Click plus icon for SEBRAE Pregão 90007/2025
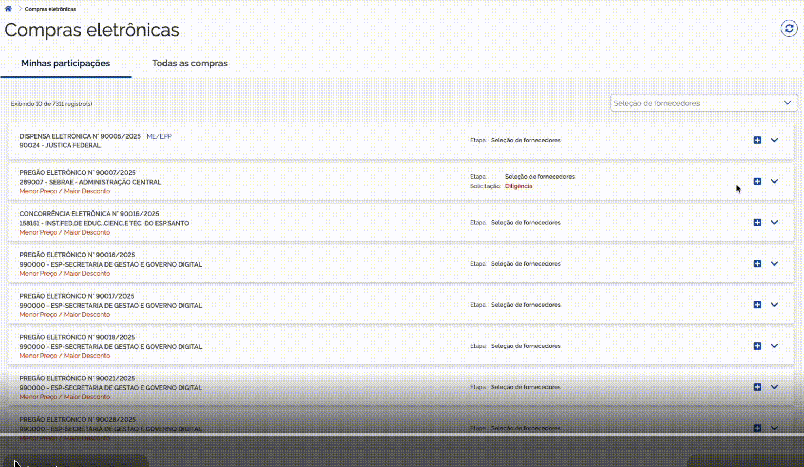Screen dimensions: 804x467 tap(757, 181)
